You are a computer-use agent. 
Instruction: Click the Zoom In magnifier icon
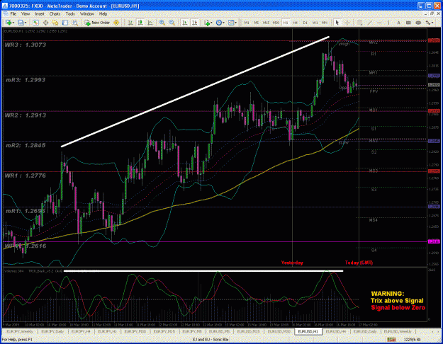162,23
